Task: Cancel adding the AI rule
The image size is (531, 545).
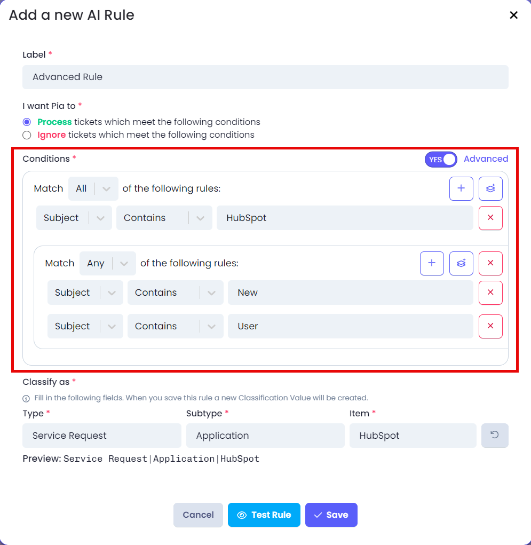Action: coord(198,515)
